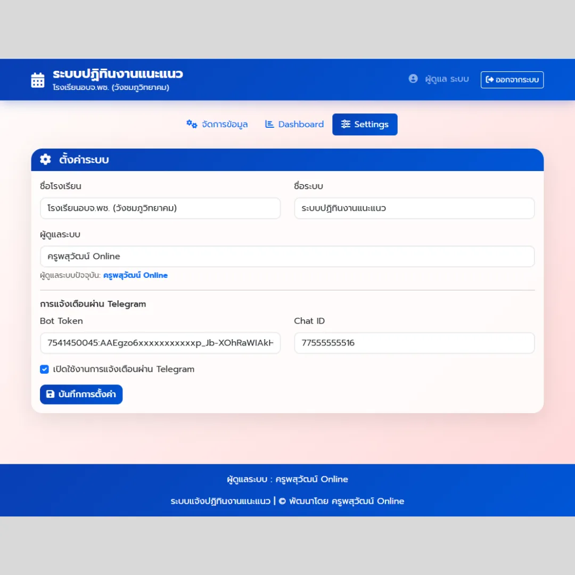Viewport: 575px width, 575px height.
Task: Click the sliders icon on Settings tab
Action: click(x=346, y=124)
